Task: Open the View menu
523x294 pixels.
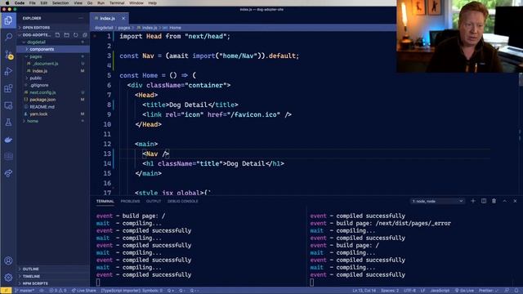Action: point(78,2)
